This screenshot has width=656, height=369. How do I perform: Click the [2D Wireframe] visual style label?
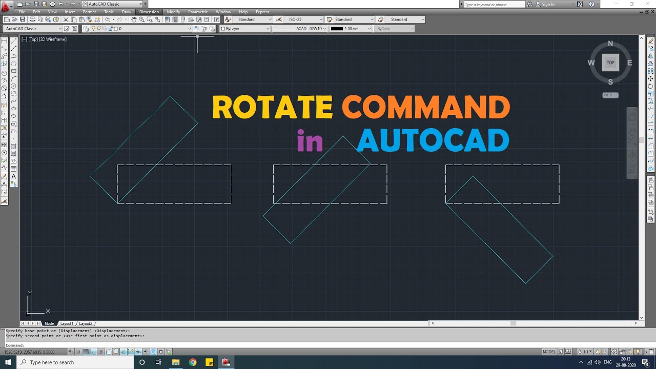click(53, 39)
